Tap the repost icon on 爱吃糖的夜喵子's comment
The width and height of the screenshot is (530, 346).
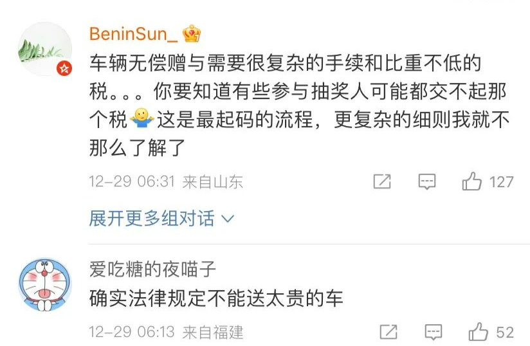pos(388,332)
